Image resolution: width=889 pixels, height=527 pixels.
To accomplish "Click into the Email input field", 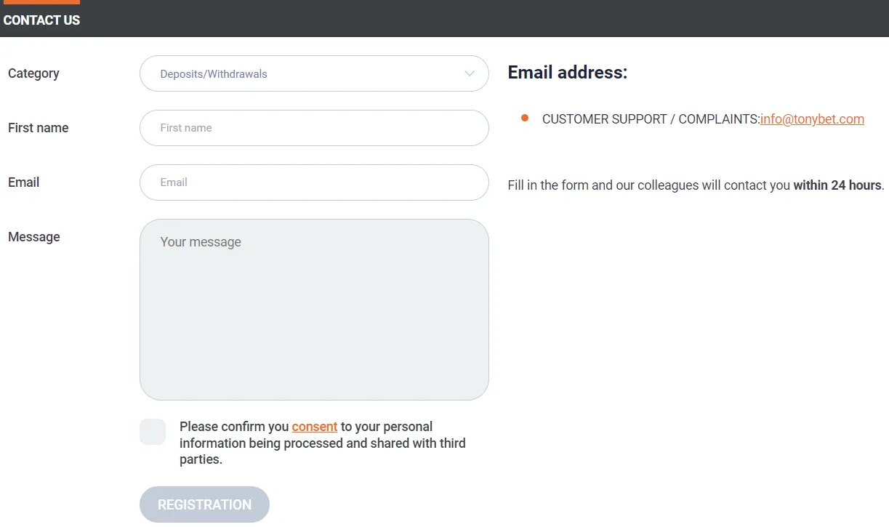I will (x=314, y=182).
